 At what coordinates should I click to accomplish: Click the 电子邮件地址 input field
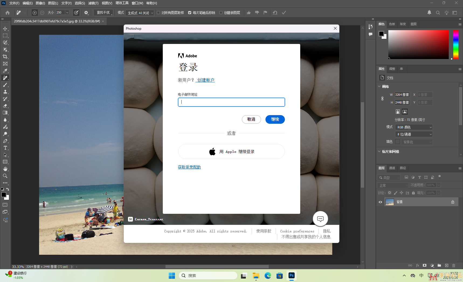pyautogui.click(x=231, y=102)
